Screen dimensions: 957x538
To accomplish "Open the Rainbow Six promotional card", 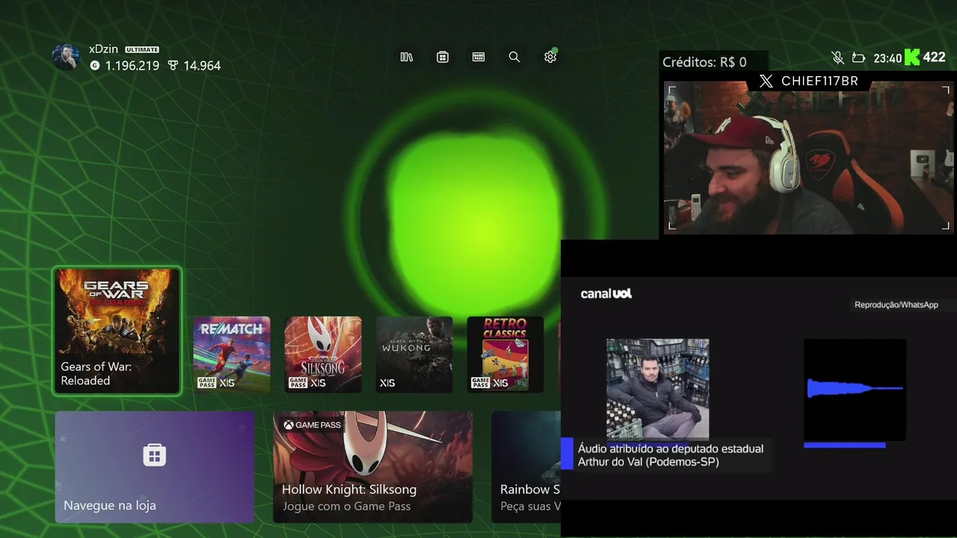I will click(526, 467).
